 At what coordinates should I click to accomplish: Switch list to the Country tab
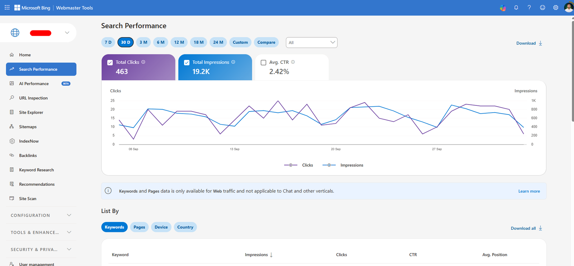coord(185,227)
